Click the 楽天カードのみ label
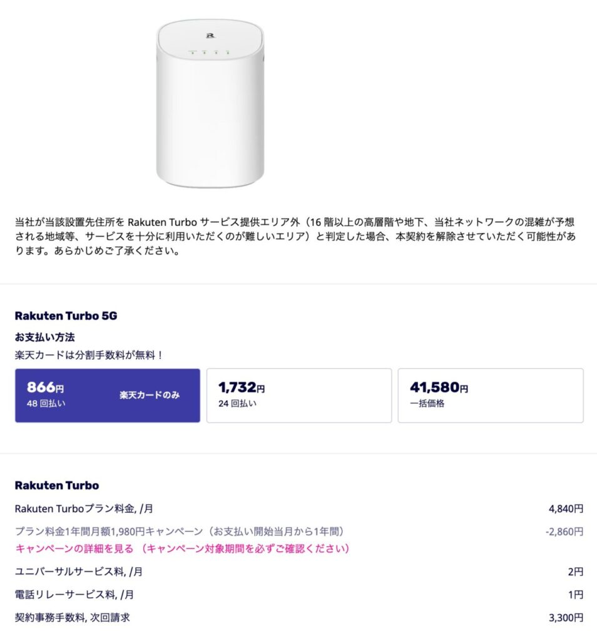Screen dimensions: 597x641 [x=150, y=395]
